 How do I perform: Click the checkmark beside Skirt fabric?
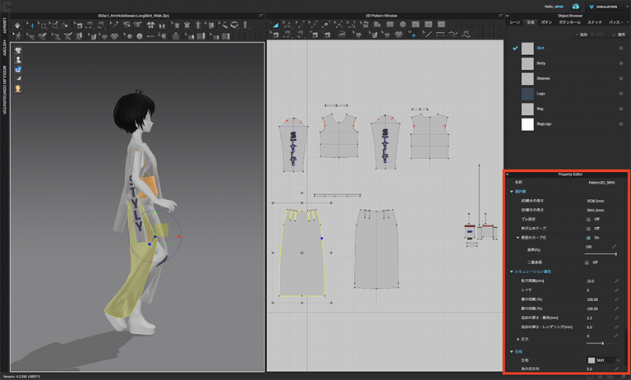click(x=514, y=48)
